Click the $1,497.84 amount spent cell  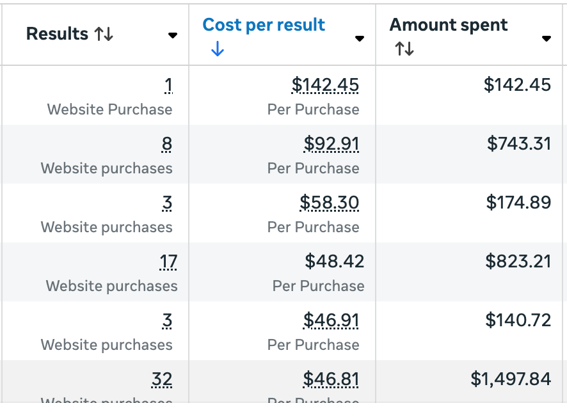coord(511,379)
